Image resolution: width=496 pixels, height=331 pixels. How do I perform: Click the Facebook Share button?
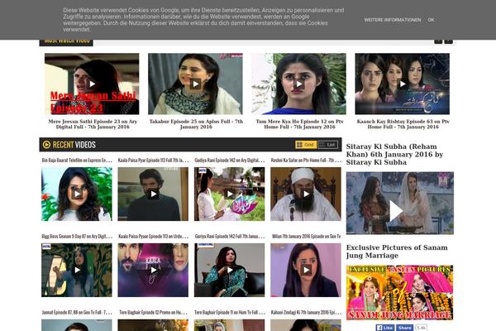(x=404, y=328)
